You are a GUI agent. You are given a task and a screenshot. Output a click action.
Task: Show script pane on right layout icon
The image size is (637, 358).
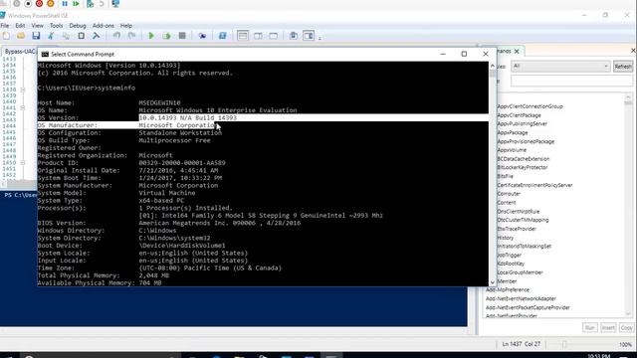(x=258, y=36)
